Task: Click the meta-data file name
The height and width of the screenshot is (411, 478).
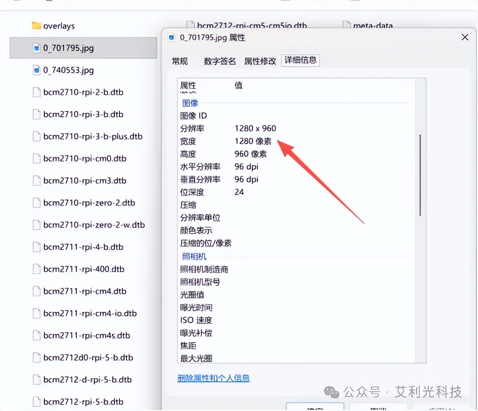Action: point(373,25)
